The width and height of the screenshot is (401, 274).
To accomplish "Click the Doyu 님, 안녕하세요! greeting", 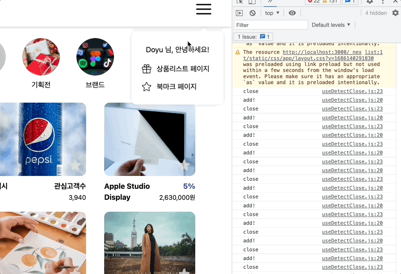I will pos(178,49).
